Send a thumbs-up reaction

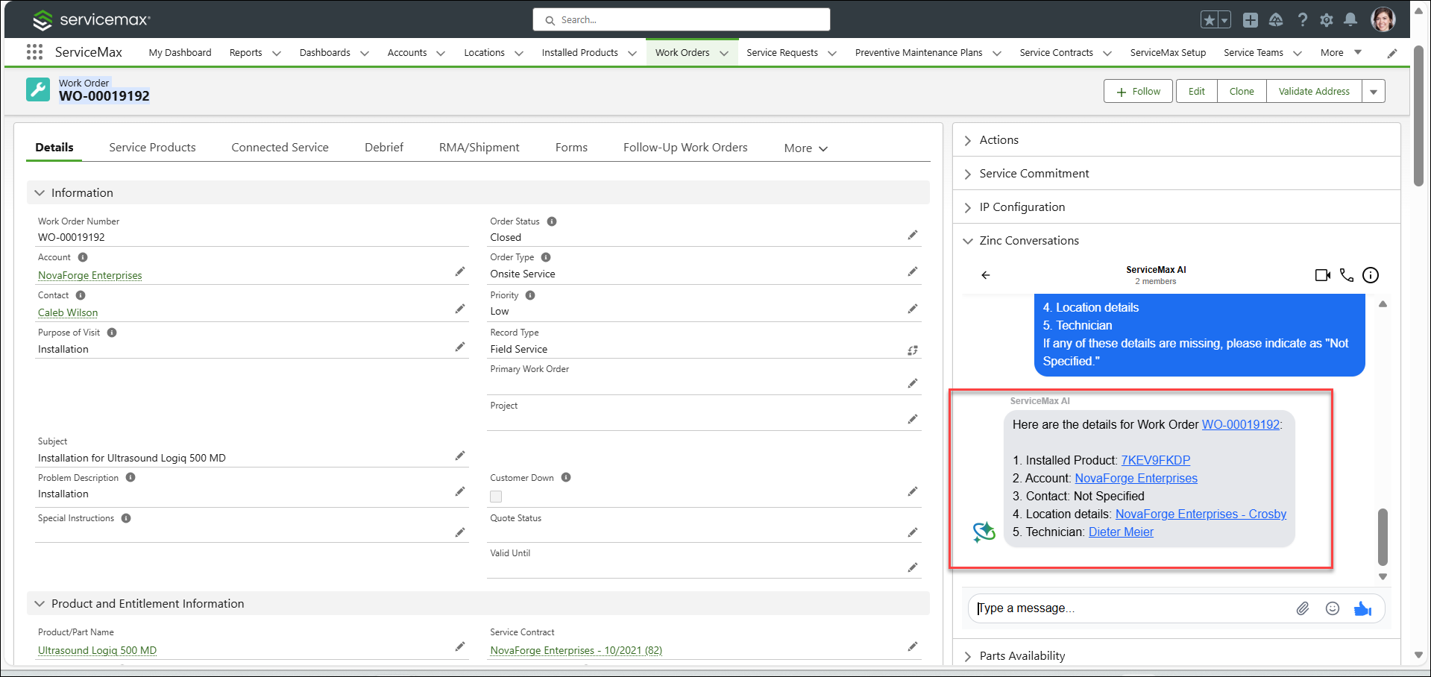1363,608
